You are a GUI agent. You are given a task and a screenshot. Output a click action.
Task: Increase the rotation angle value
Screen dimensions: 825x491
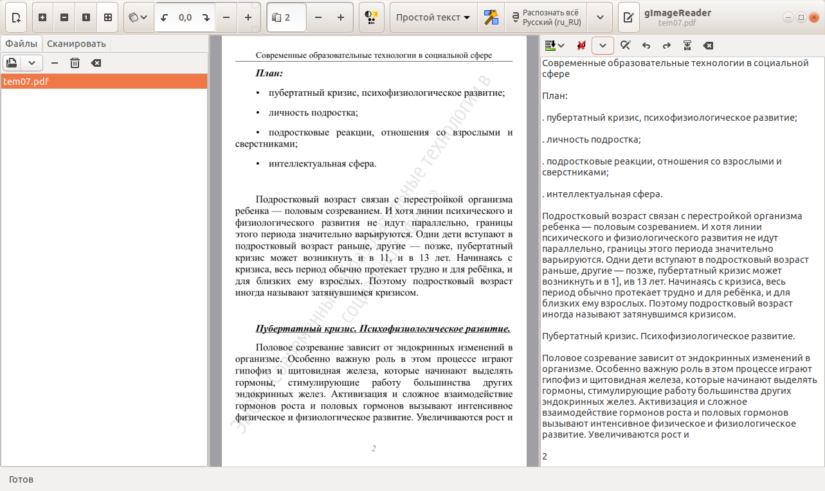(248, 18)
